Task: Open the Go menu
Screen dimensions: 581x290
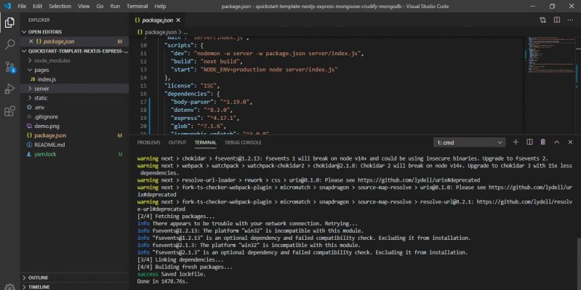Action: click(x=100, y=7)
